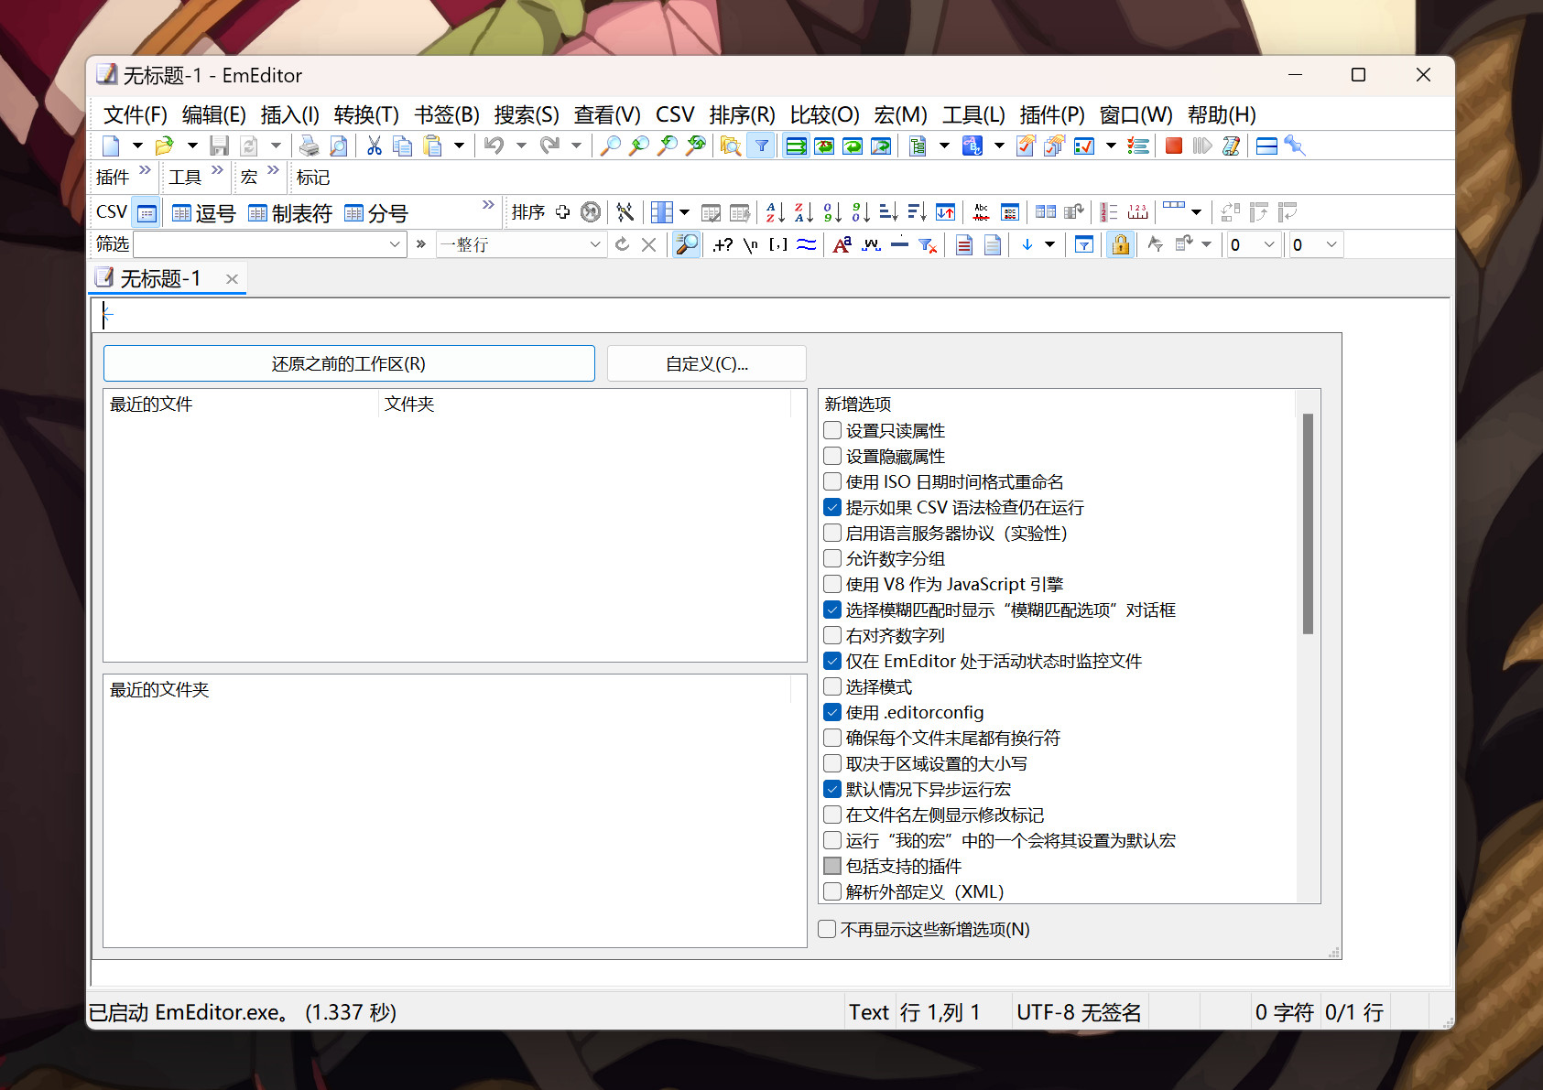
Task: Select 制表符 tab-separated mode button
Action: [290, 213]
